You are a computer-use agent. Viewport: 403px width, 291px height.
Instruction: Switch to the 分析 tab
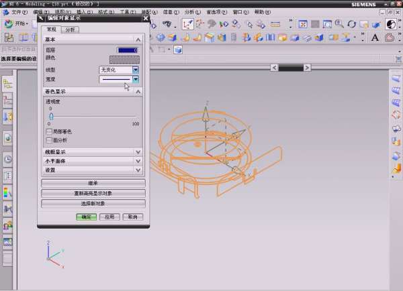coord(70,30)
